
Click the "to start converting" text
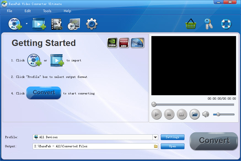tap(79, 93)
